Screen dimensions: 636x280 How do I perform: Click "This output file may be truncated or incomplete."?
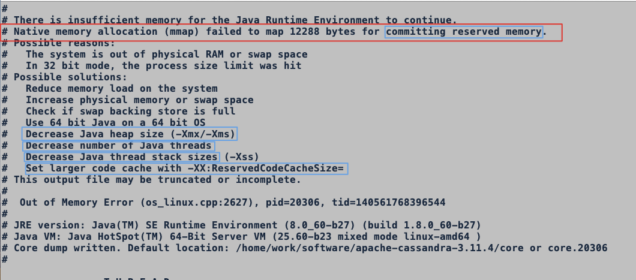(x=157, y=179)
